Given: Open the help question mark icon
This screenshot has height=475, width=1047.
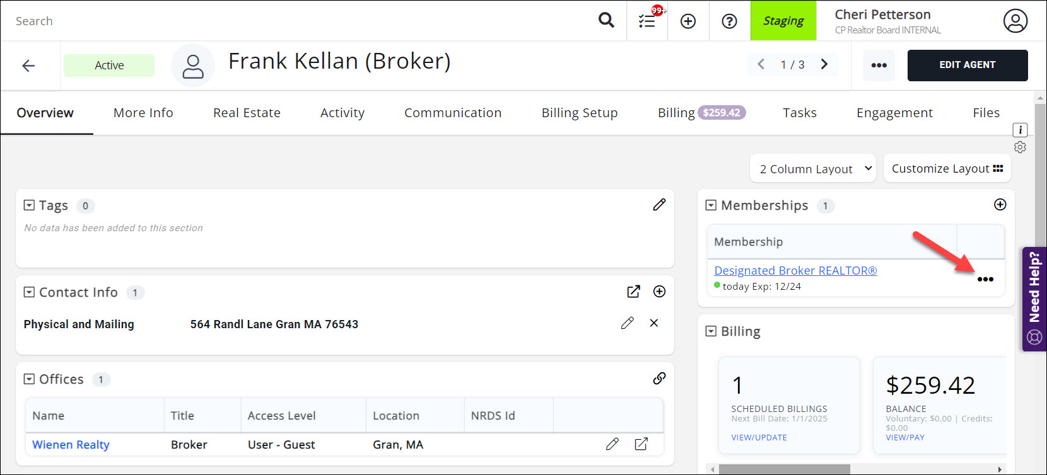Looking at the screenshot, I should [x=729, y=21].
